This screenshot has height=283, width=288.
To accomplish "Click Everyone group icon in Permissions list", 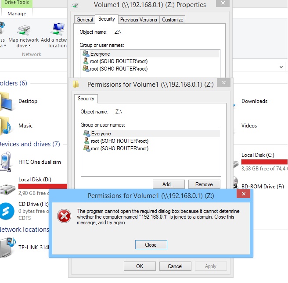I will 86,133.
